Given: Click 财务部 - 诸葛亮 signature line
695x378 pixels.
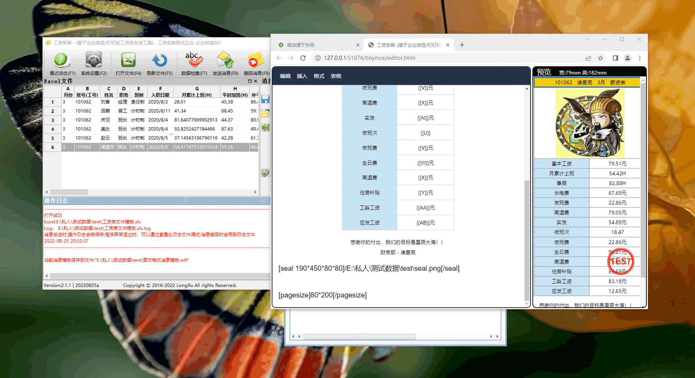Looking at the screenshot, I should click(x=398, y=252).
